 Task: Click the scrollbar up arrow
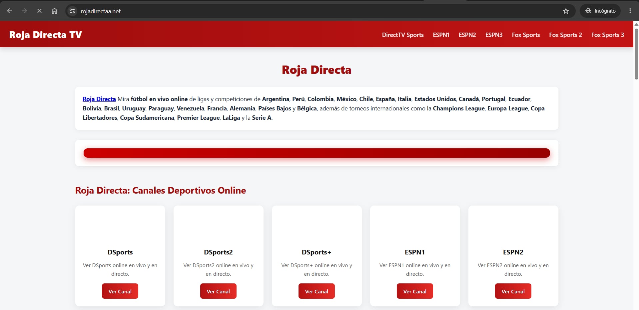tap(636, 24)
